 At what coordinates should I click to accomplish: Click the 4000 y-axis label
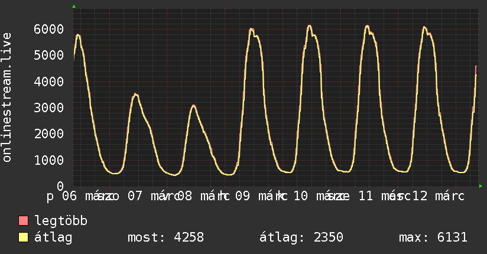point(49,82)
